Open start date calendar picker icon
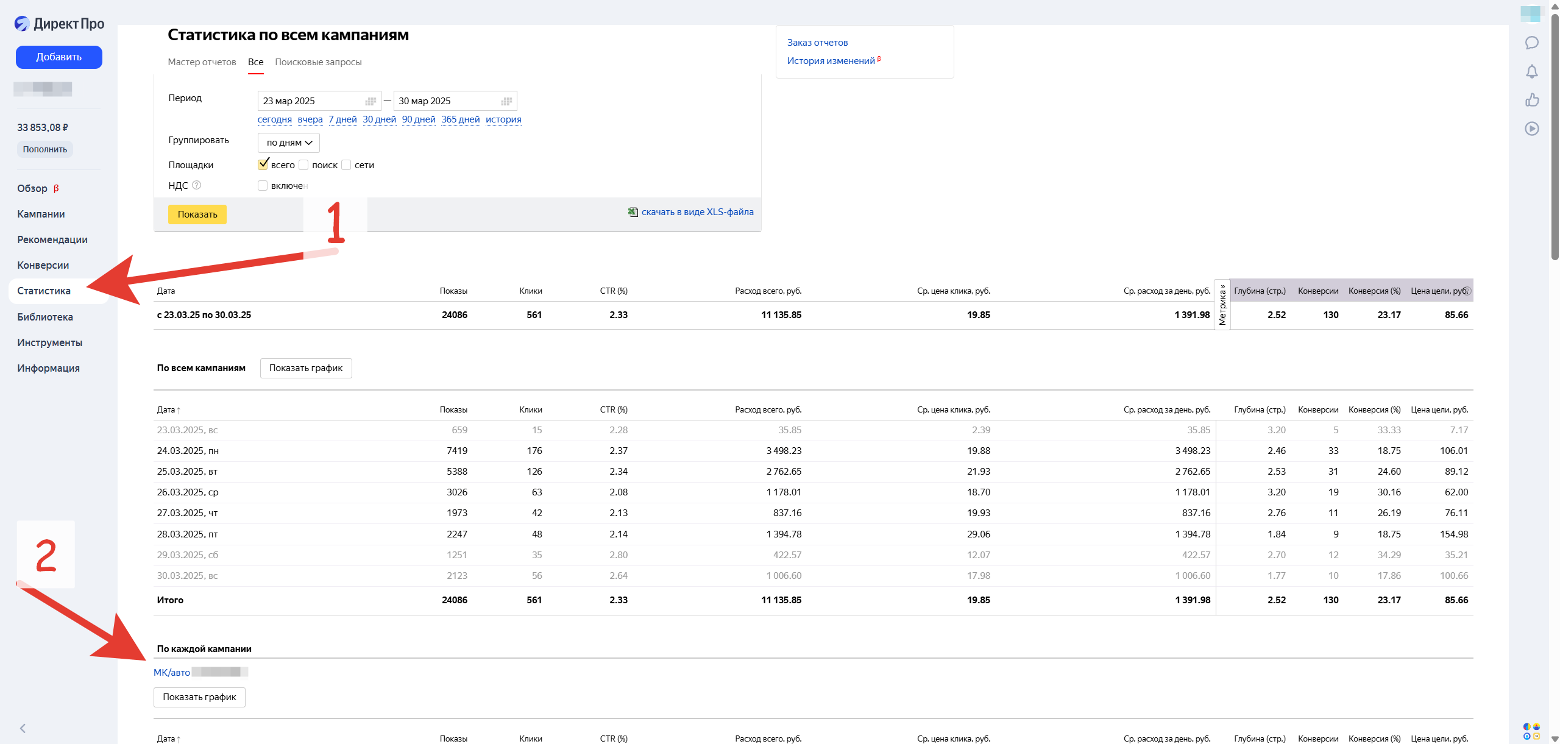This screenshot has width=1560, height=744. (x=370, y=101)
